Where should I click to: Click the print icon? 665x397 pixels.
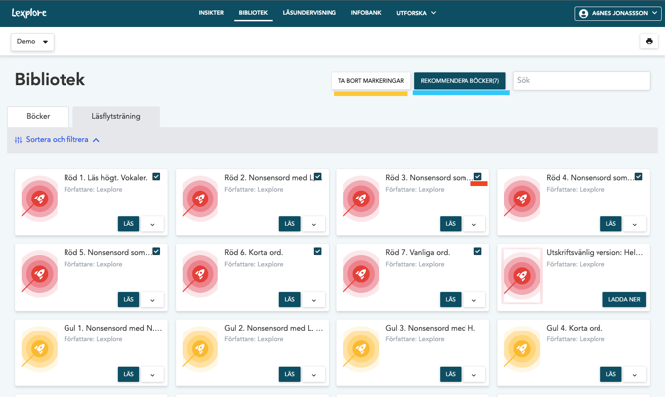click(649, 42)
